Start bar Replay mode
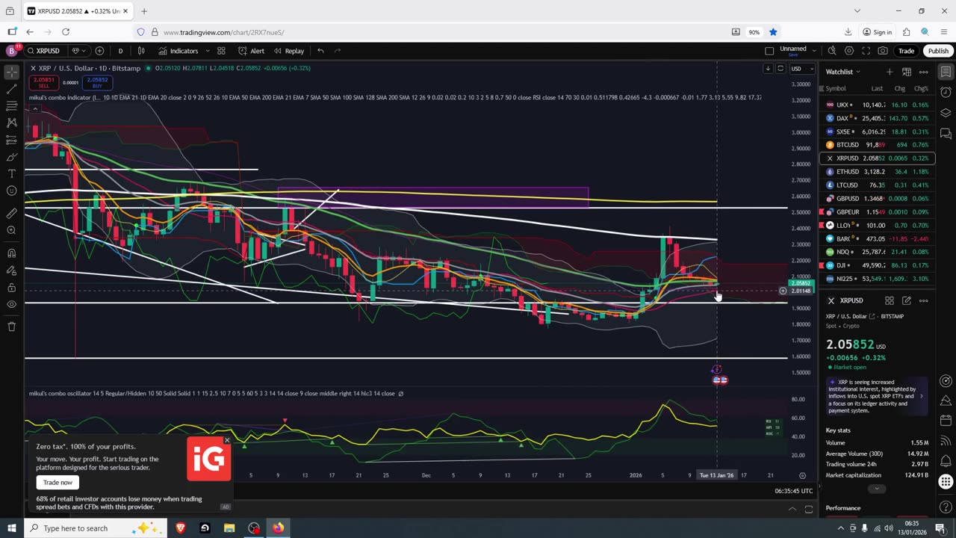The image size is (956, 538). (x=288, y=51)
